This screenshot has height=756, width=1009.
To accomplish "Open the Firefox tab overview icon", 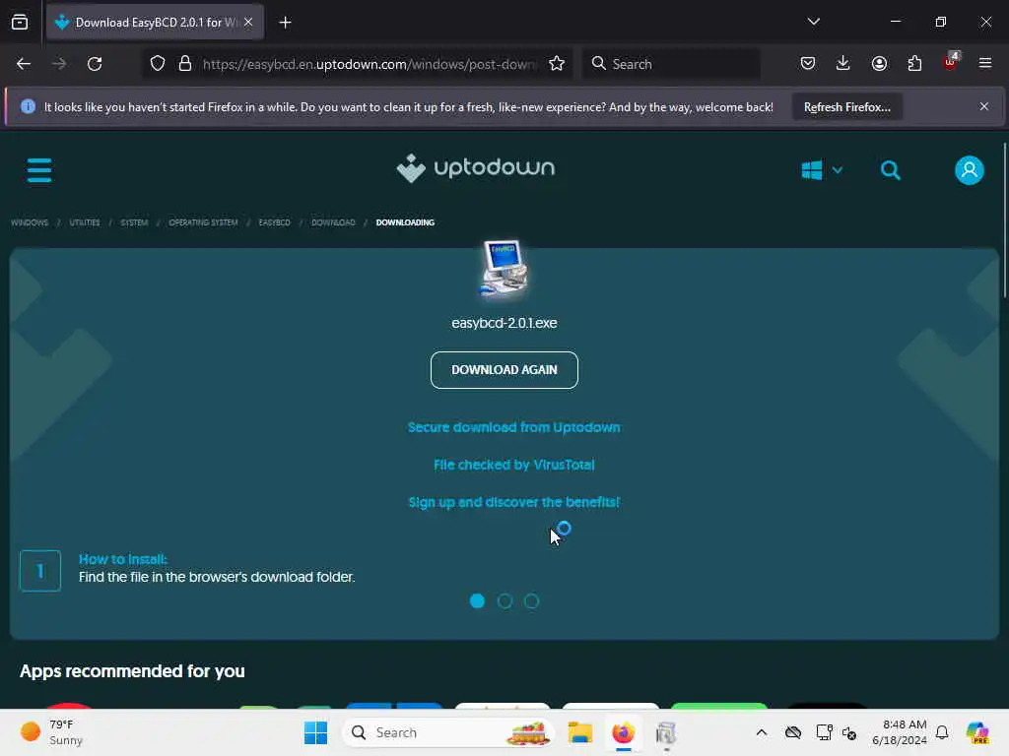I will coord(20,22).
